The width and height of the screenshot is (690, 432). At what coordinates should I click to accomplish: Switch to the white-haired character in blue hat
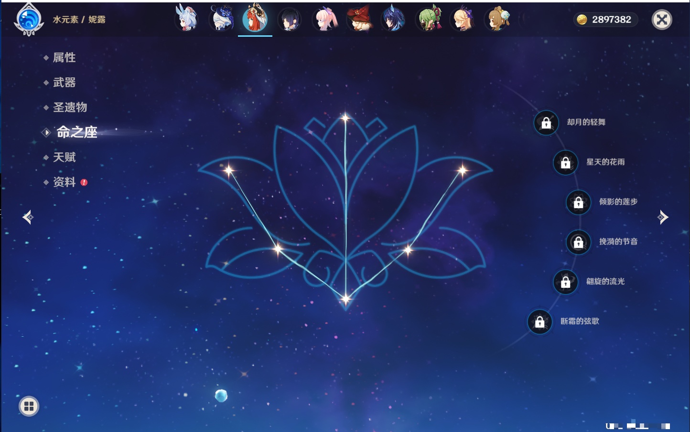coord(221,19)
